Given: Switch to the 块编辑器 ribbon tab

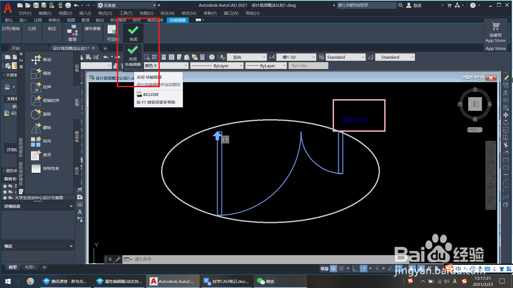Looking at the screenshot, I should 178,20.
